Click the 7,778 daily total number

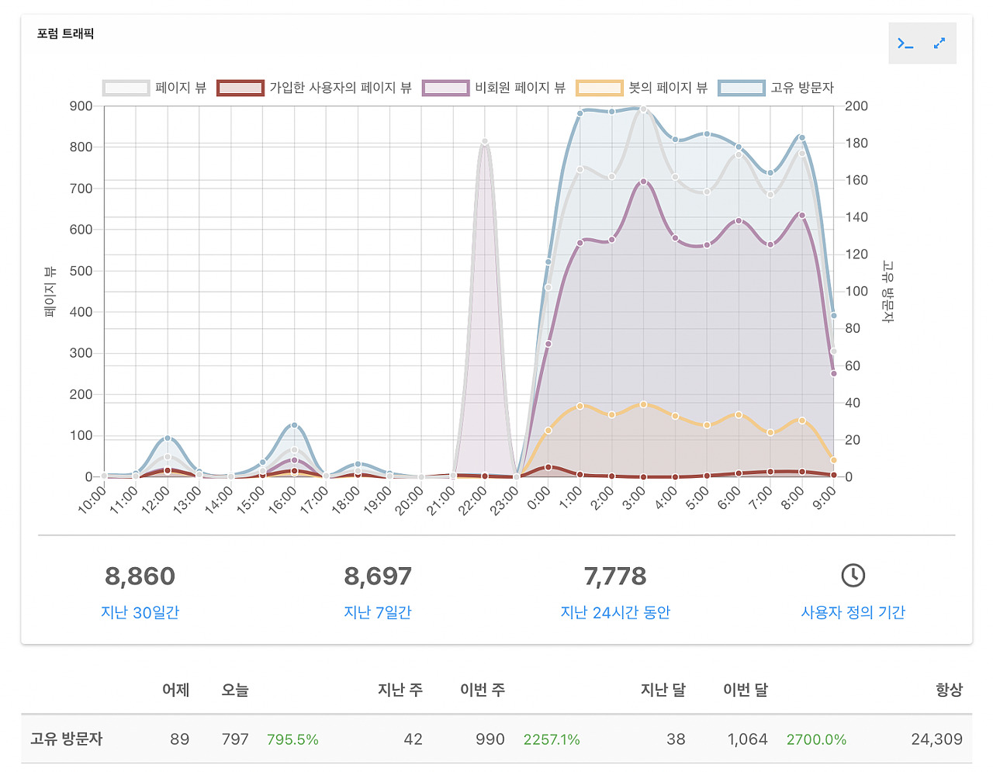click(615, 576)
